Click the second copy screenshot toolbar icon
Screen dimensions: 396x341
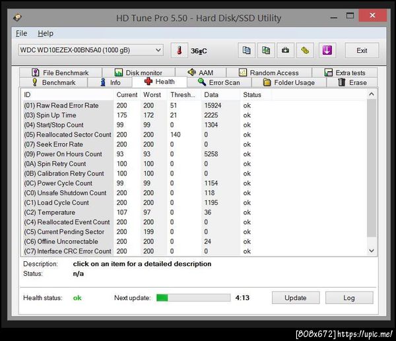point(266,50)
